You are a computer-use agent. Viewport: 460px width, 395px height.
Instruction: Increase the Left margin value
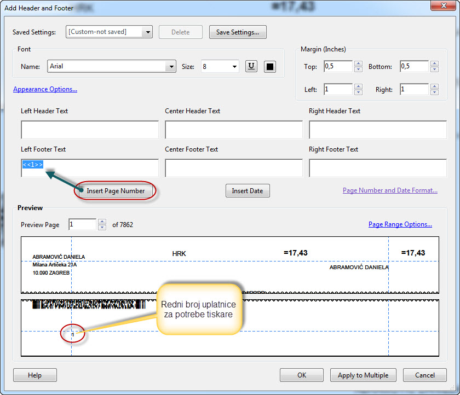pyautogui.click(x=358, y=86)
